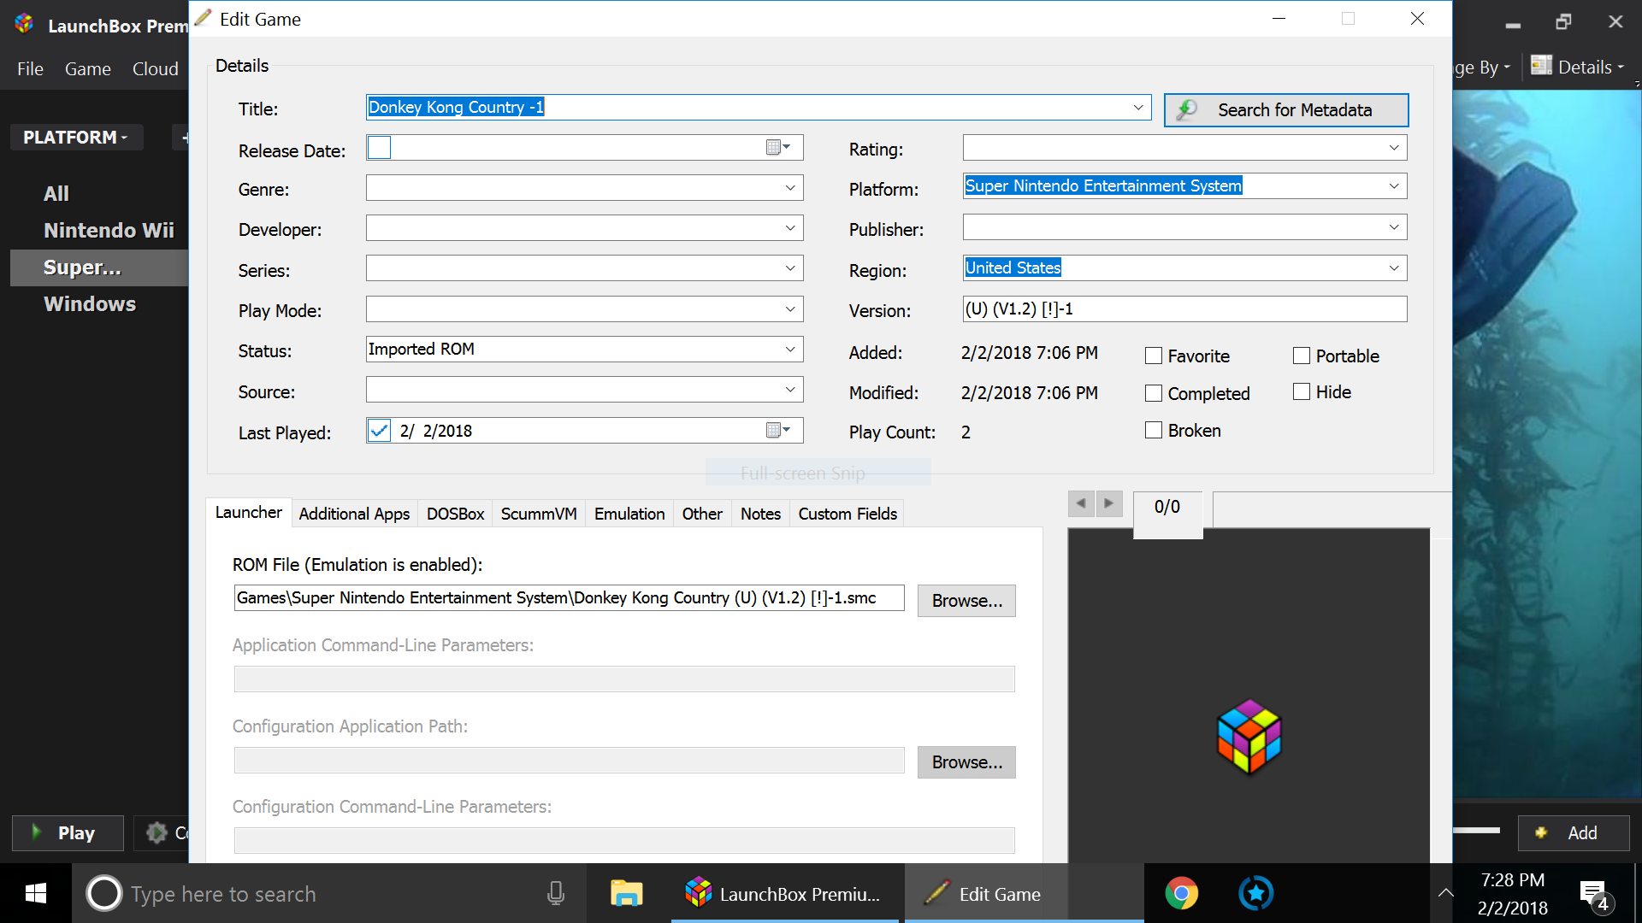
Task: Click the LaunchBox logo in main window
Action: coord(24,24)
